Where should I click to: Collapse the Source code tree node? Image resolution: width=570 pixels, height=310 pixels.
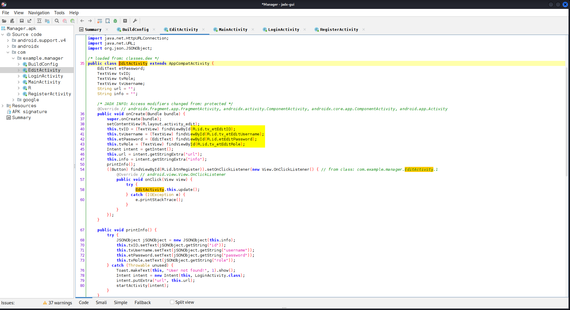[3, 34]
